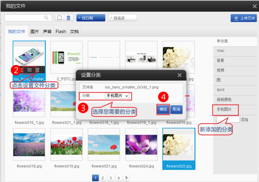The height and width of the screenshot is (182, 259).
Task: Click the search magnifier icon
Action: pos(46,18)
